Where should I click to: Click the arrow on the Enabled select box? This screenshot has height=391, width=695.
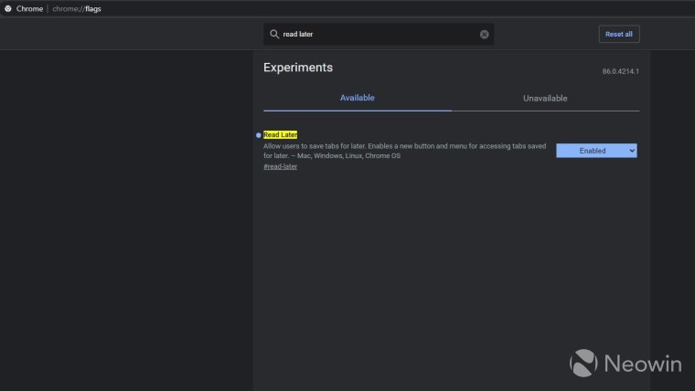[631, 151]
